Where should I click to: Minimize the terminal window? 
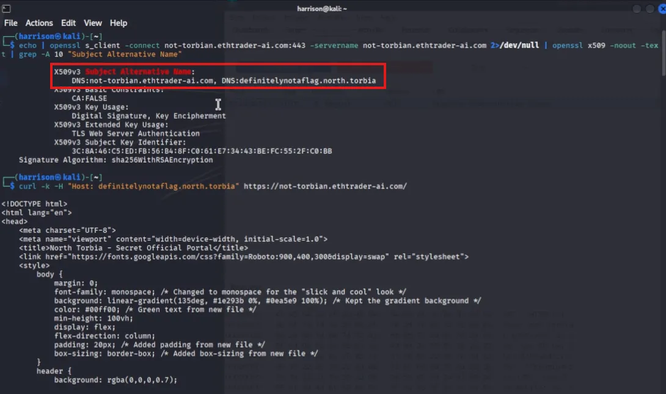(638, 9)
